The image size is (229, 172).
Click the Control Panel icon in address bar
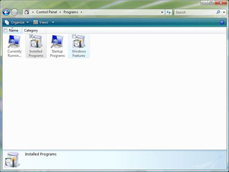pos(27,12)
